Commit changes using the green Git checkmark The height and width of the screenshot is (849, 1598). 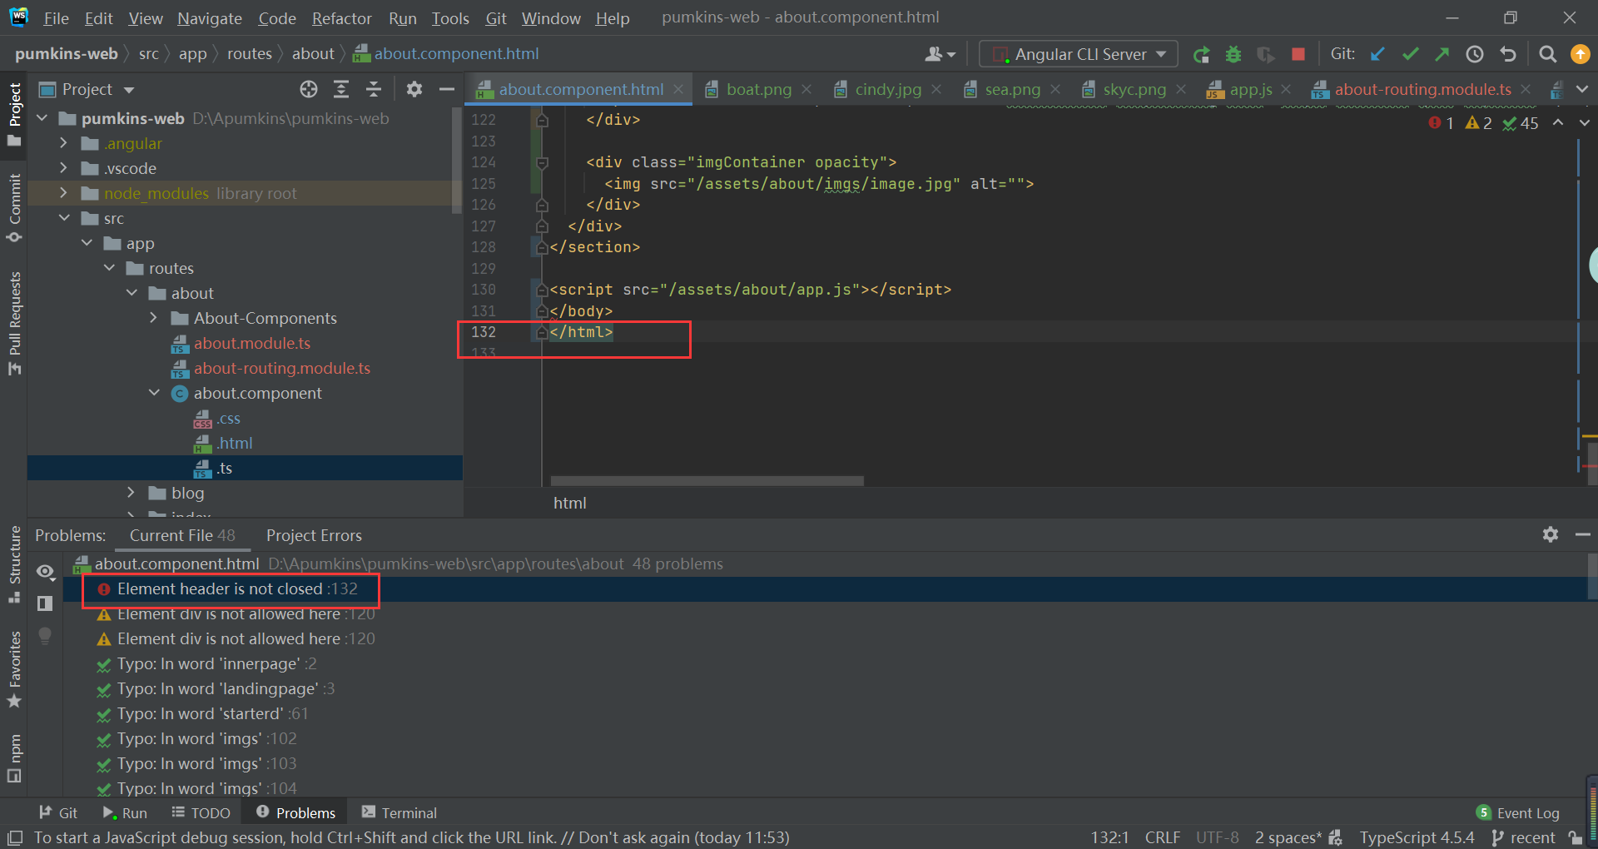point(1410,53)
